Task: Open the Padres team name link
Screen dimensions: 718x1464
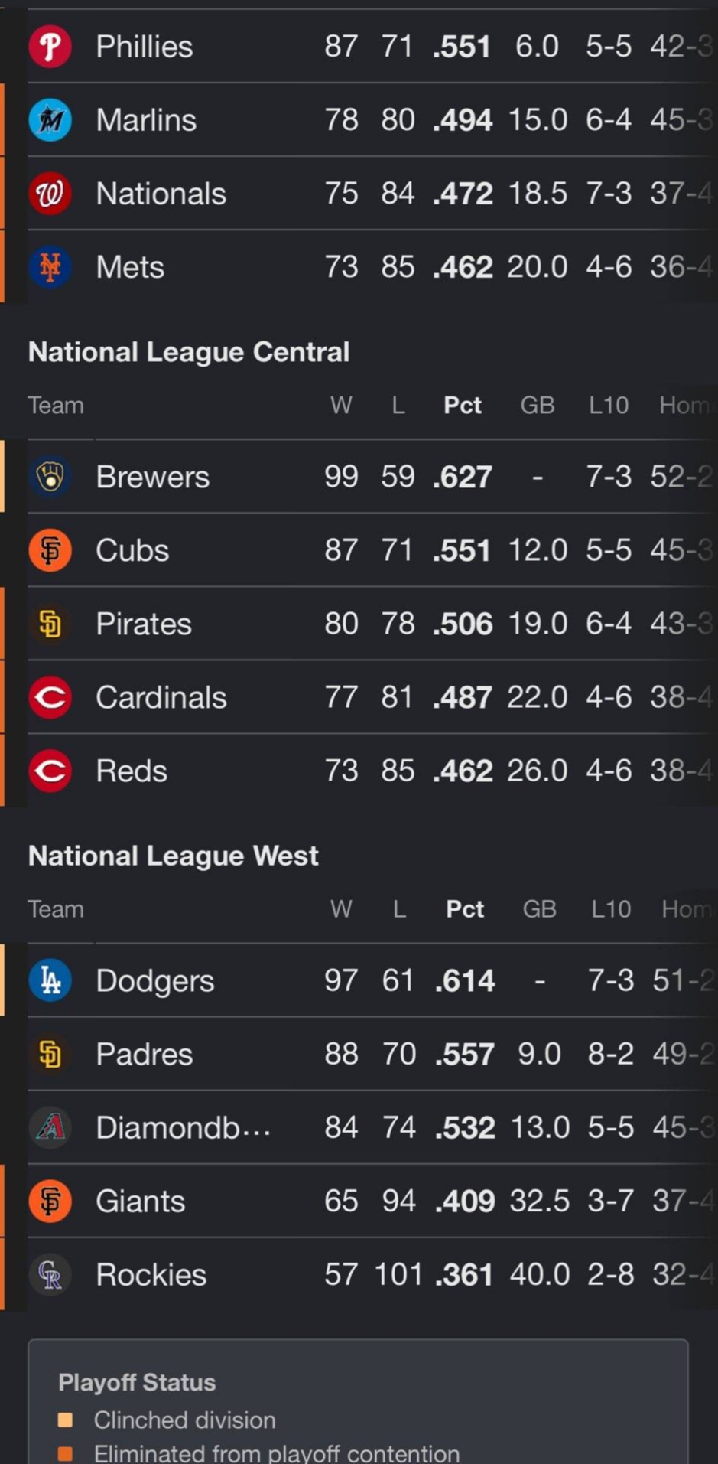Action: (x=144, y=1054)
